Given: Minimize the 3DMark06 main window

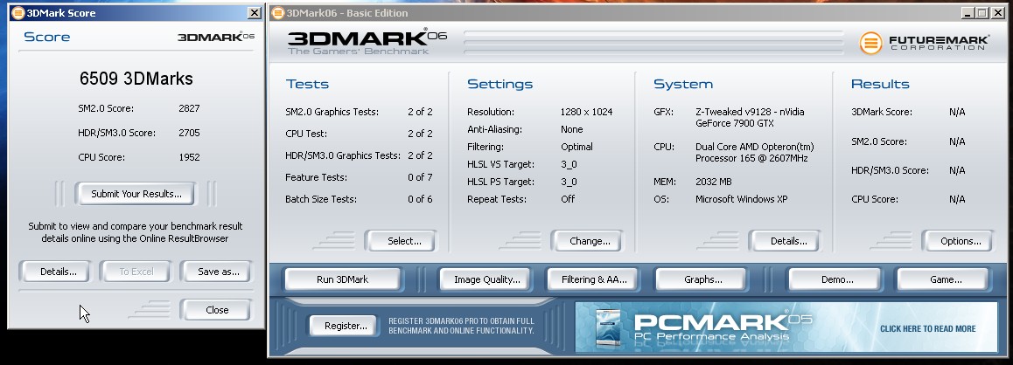Looking at the screenshot, I should pyautogui.click(x=968, y=13).
